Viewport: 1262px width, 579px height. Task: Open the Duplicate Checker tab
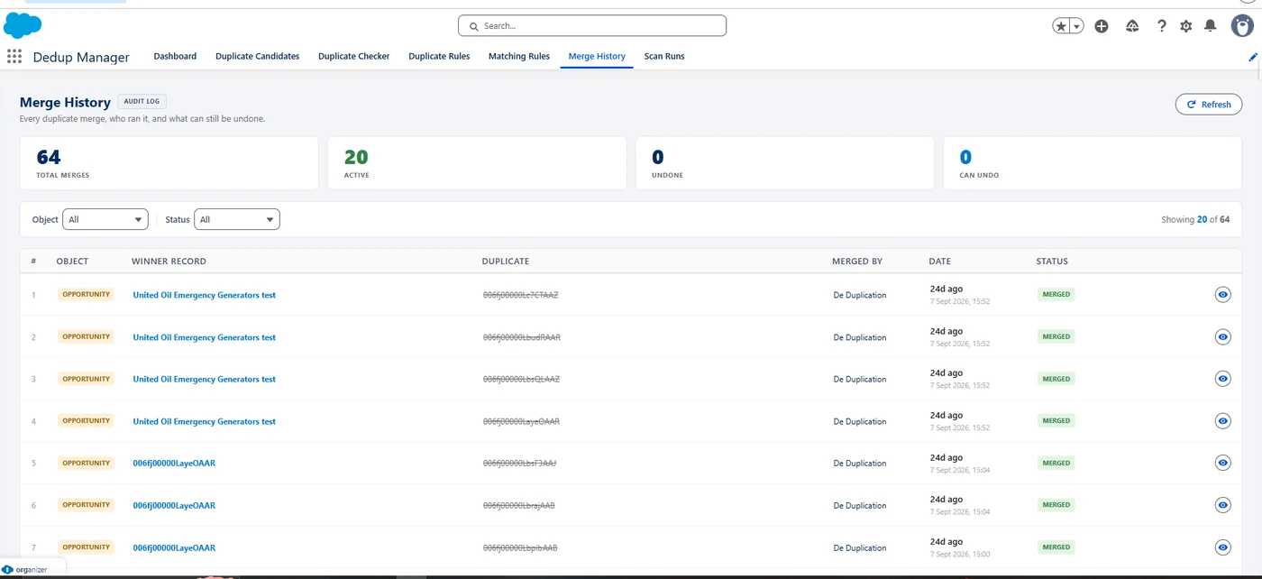354,56
